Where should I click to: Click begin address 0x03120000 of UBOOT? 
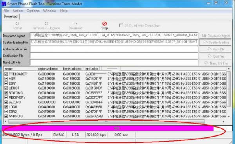[x=72, y=88]
